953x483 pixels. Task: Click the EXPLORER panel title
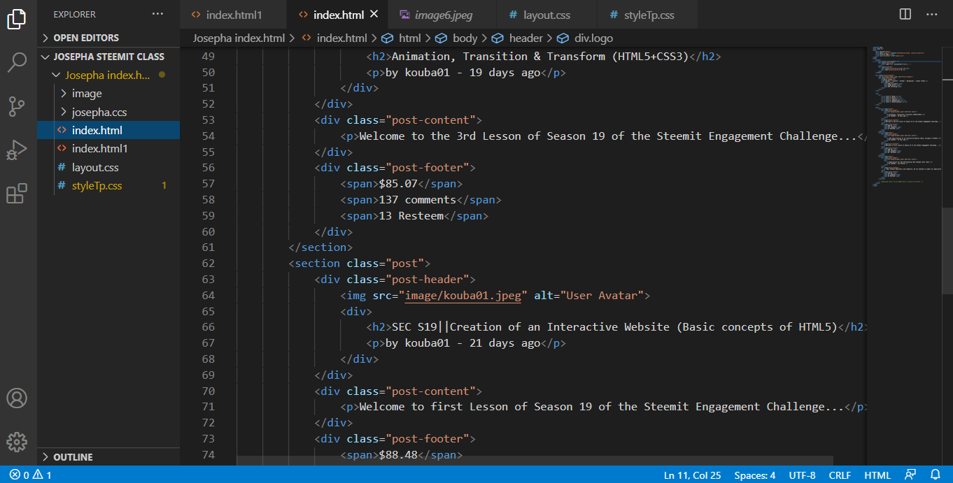[x=75, y=14]
